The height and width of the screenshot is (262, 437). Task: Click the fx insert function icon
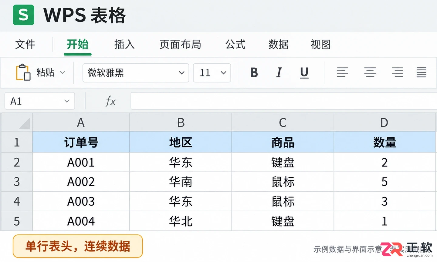(x=110, y=101)
